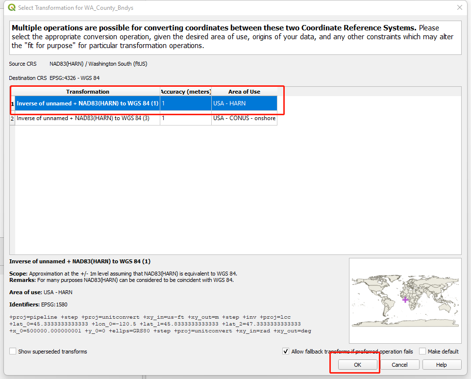Image resolution: width=471 pixels, height=379 pixels.
Task: Click the Cancel button
Action: click(x=399, y=365)
